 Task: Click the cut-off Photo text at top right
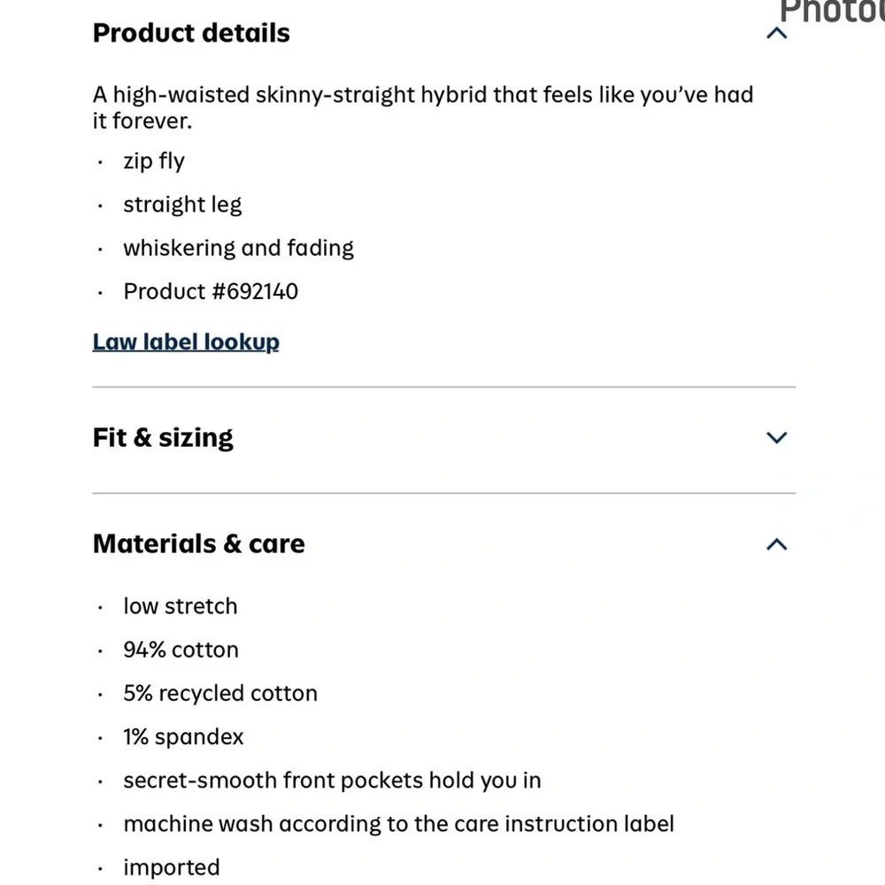tap(831, 12)
